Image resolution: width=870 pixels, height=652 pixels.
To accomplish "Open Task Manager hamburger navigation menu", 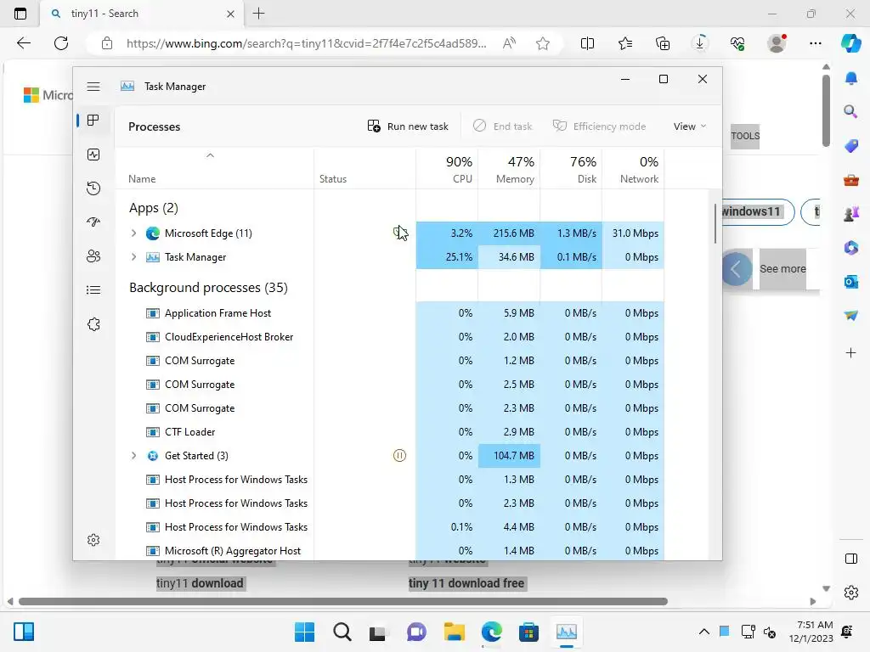I will click(x=93, y=87).
